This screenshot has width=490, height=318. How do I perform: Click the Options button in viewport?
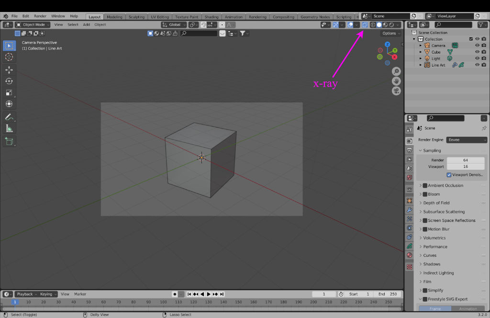click(x=391, y=33)
